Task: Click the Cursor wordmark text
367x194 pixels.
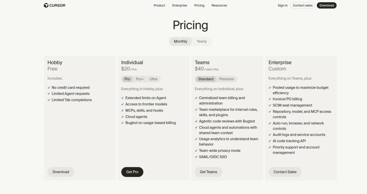Action: point(57,5)
